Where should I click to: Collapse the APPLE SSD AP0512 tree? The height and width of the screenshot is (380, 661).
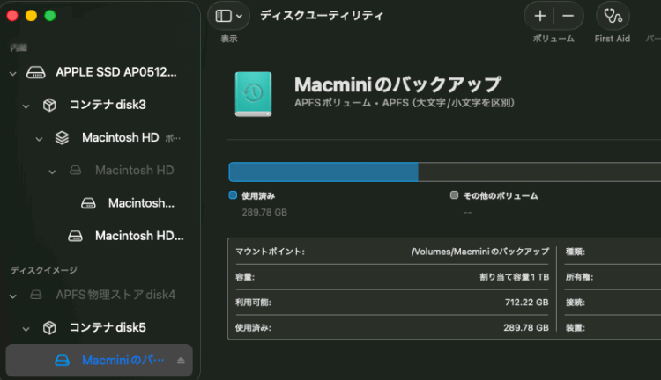[13, 73]
